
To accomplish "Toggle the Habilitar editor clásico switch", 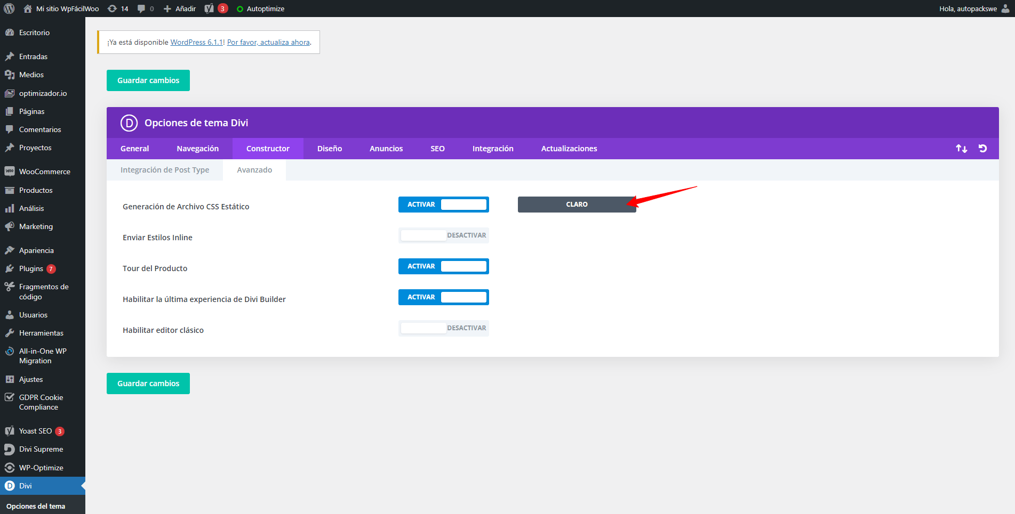I will (x=444, y=328).
